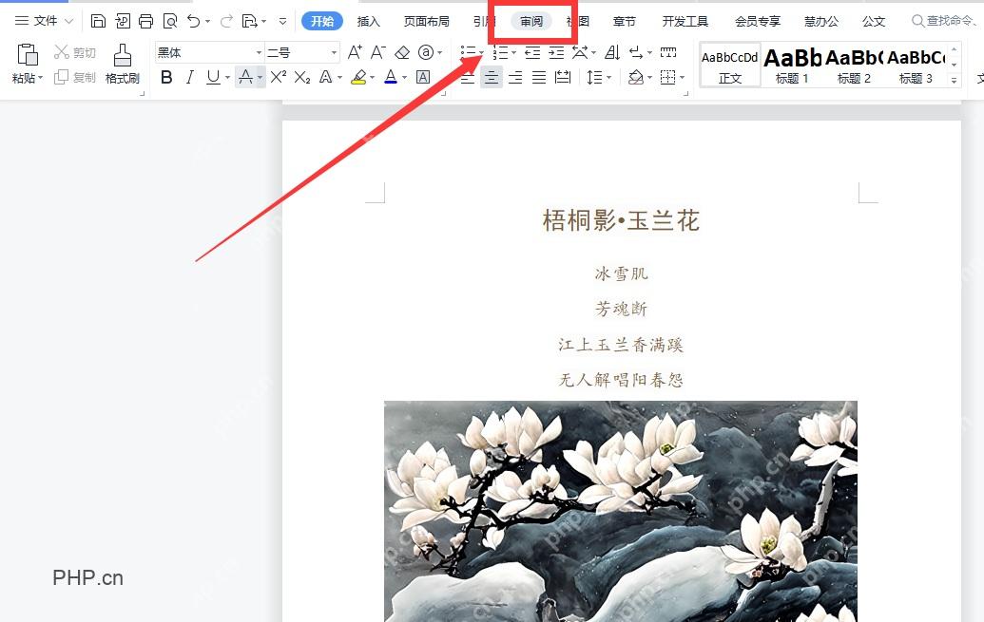Viewport: 984px width, 622px height.
Task: Click the character border boxed A icon
Action: (x=424, y=77)
